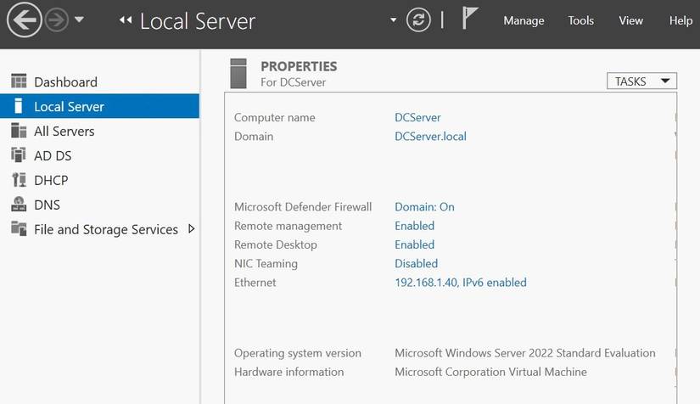Click the 'Remote Desktop' label
Viewport: 700px width, 404px height.
point(276,244)
